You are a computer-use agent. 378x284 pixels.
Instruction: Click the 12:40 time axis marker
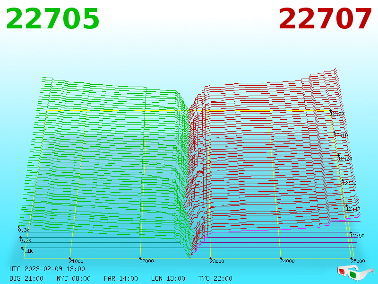point(353,209)
